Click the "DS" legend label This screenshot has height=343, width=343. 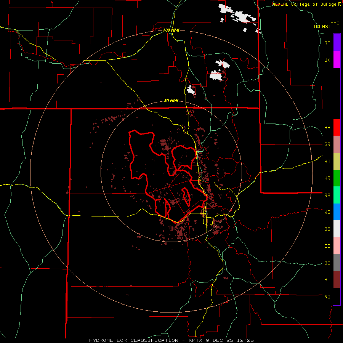pos(327,229)
